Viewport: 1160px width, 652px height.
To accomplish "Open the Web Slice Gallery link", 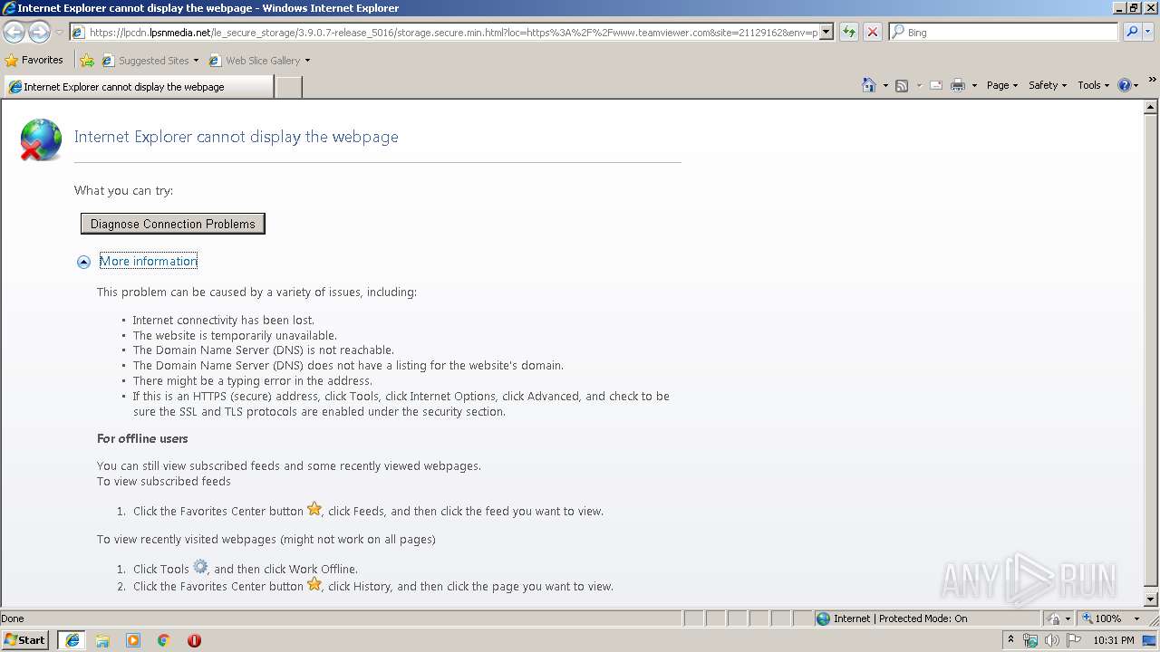I will 259,61.
